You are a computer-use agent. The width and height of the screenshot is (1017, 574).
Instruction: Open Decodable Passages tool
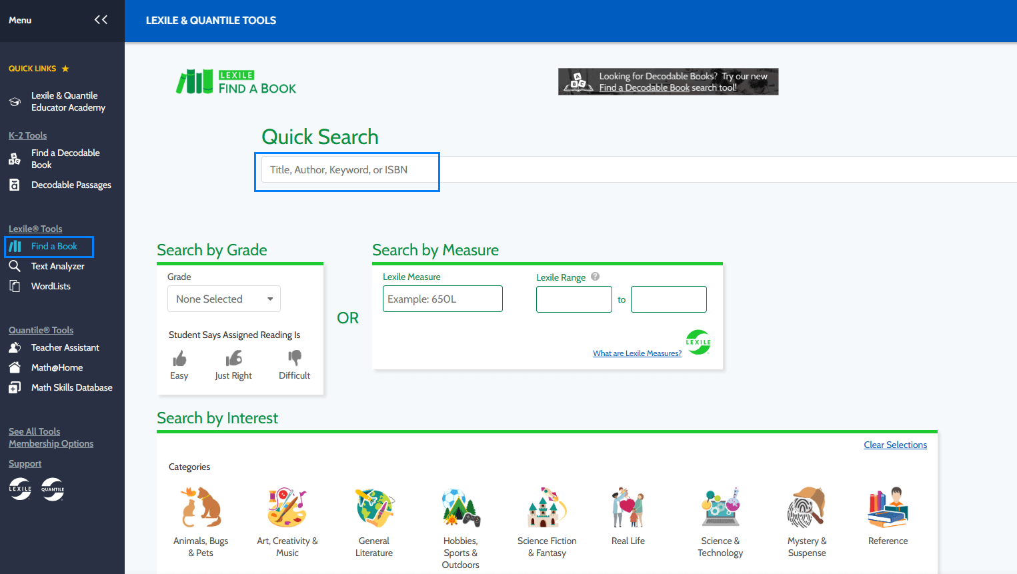(71, 185)
